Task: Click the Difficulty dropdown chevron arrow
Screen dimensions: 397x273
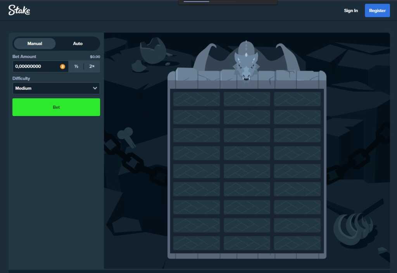Action: click(95, 88)
